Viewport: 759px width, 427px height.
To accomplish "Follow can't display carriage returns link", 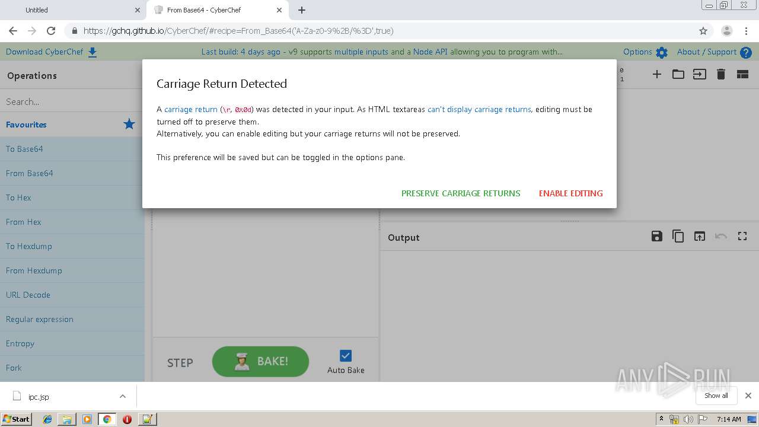I will (479, 109).
